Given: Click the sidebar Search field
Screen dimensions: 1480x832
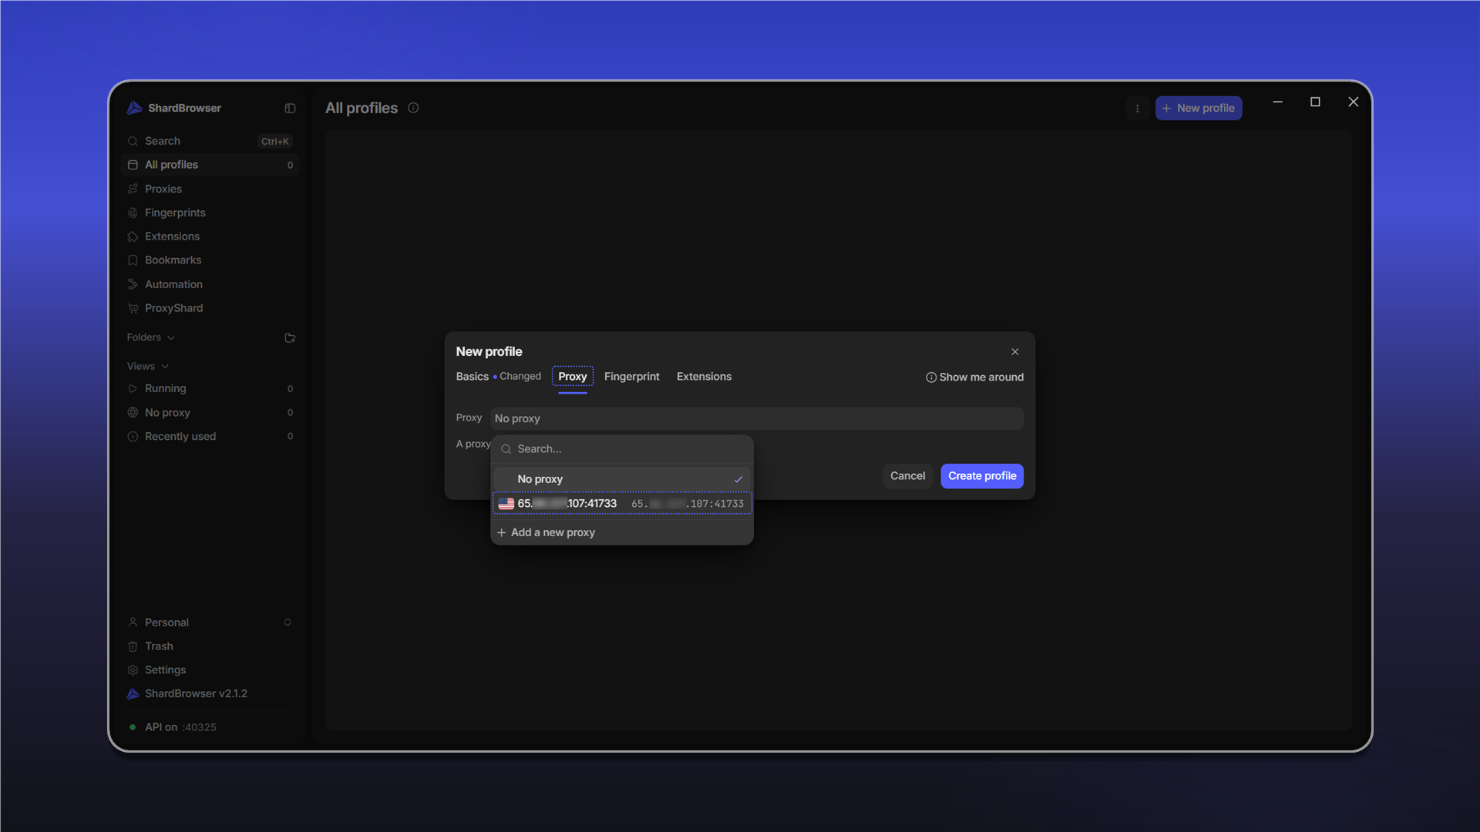Looking at the screenshot, I should click(x=210, y=141).
